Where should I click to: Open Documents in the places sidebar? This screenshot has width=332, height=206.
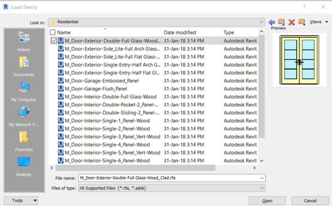pyautogui.click(x=24, y=66)
